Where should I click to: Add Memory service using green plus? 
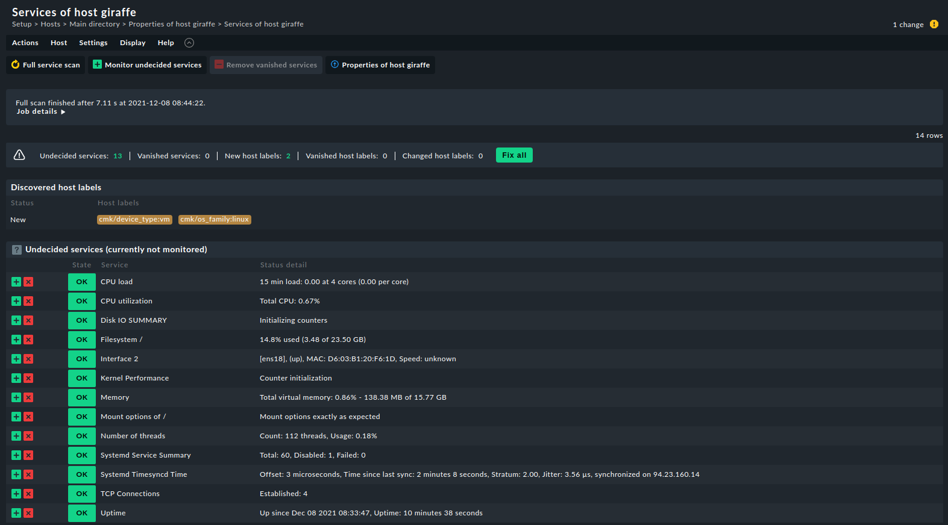click(x=16, y=397)
